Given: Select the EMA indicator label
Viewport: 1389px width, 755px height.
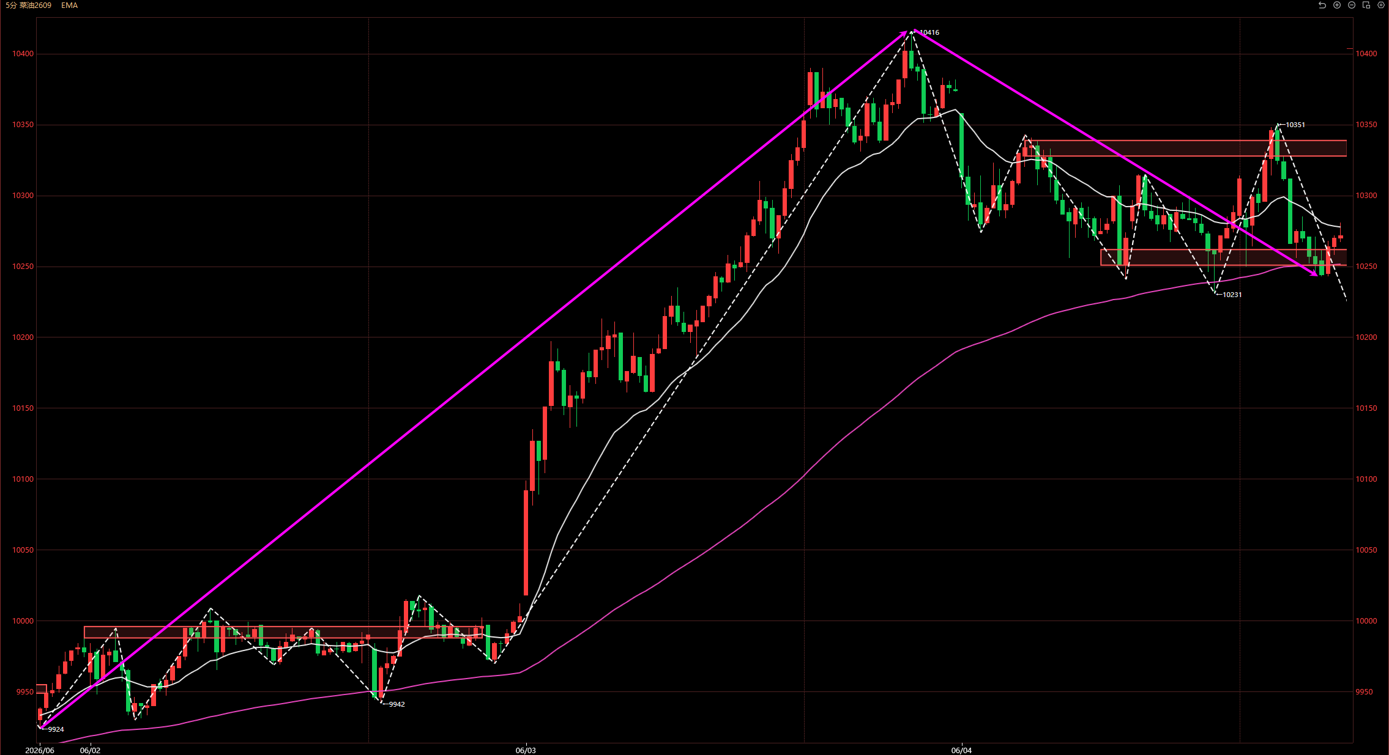Looking at the screenshot, I should pos(69,6).
